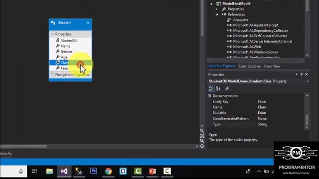Image resolution: width=319 pixels, height=179 pixels.
Task: Show hidden system tray icons
Action: coord(259,172)
